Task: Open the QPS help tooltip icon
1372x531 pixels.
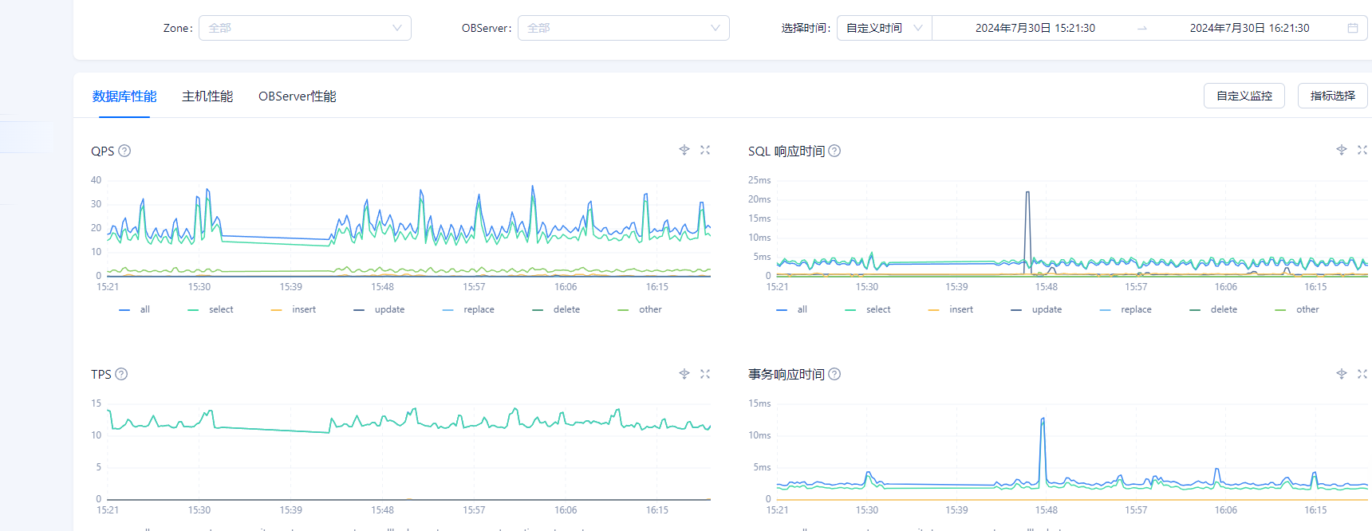Action: click(x=124, y=151)
